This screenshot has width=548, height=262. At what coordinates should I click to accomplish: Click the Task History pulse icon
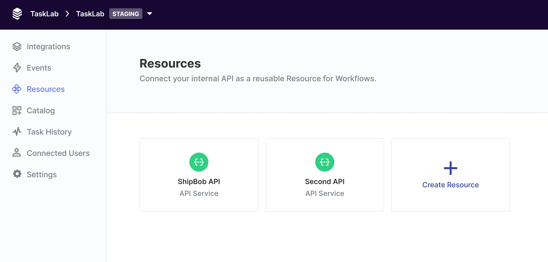(17, 132)
